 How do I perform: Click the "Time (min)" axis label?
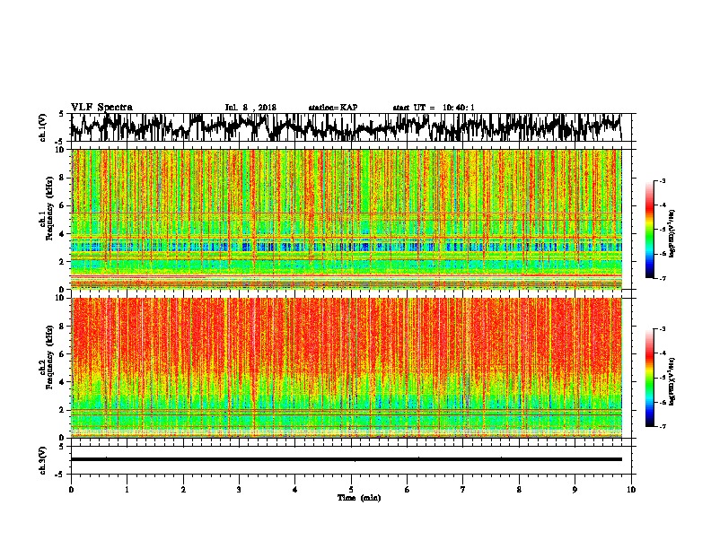[x=359, y=498]
